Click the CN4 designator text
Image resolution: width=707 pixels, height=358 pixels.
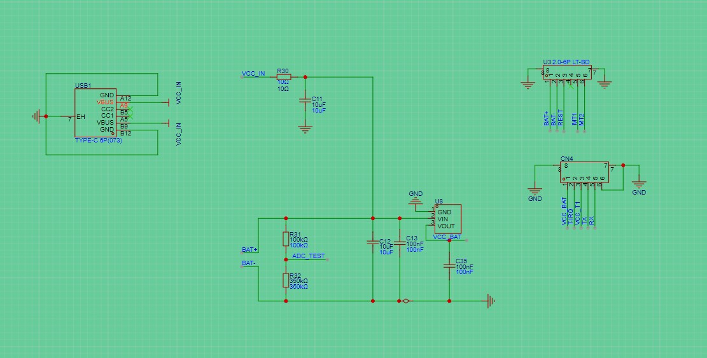(x=567, y=159)
